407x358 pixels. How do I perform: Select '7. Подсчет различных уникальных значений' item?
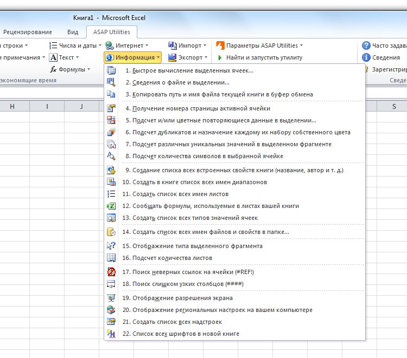234,144
